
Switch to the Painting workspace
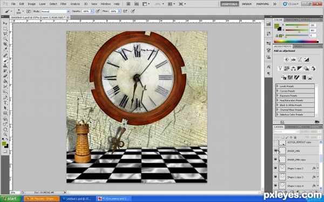262,4
